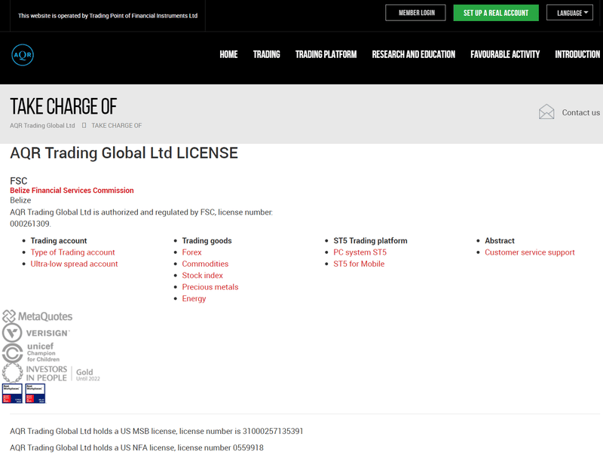Open the Stock index link
The width and height of the screenshot is (603, 455).
(202, 276)
